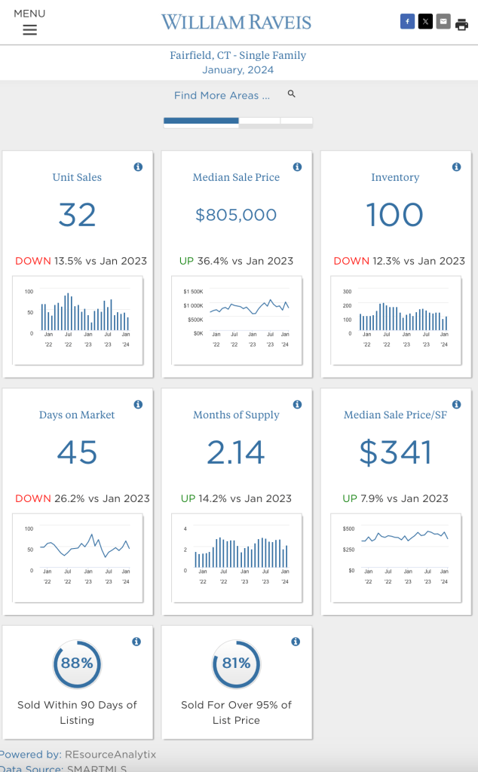478x772 pixels.
Task: Click the search magnifier icon
Action: click(292, 94)
